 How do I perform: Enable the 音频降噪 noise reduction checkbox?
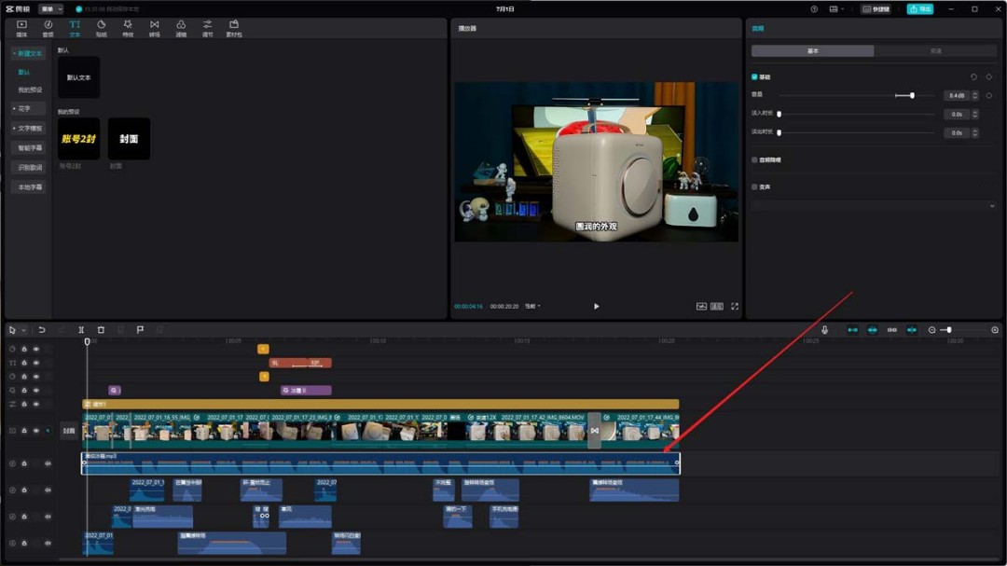tap(754, 159)
